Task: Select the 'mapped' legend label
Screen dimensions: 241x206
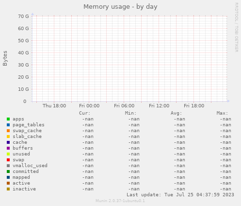Action: [x=21, y=177]
